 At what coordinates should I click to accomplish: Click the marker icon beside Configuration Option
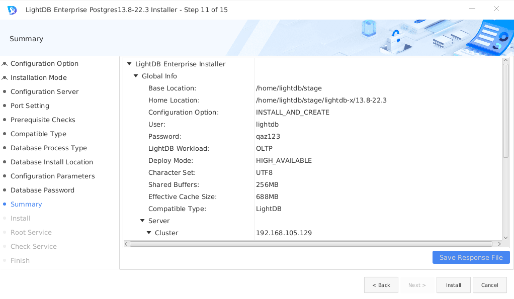[5, 63]
